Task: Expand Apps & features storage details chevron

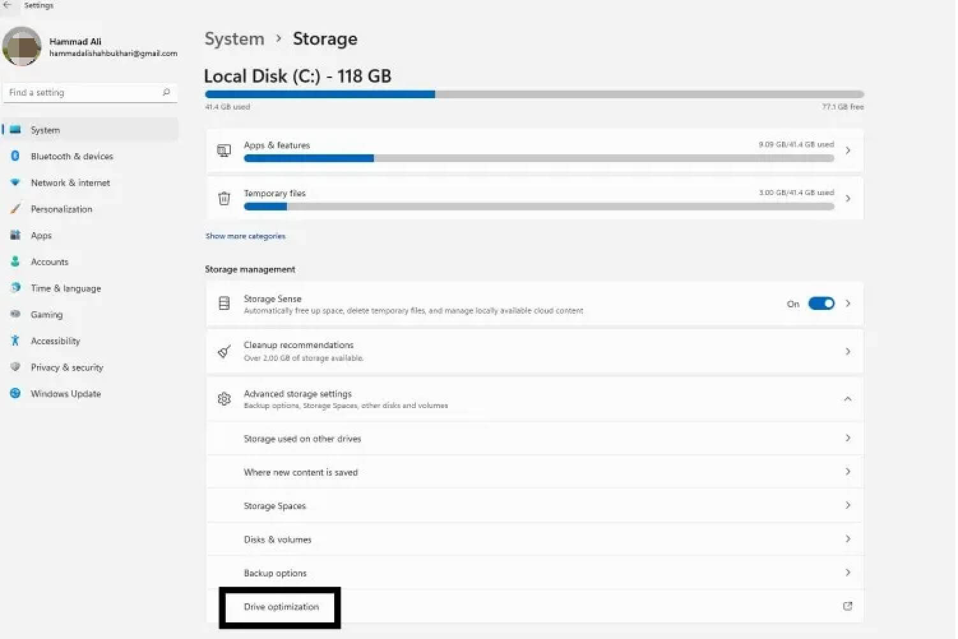Action: click(x=848, y=151)
